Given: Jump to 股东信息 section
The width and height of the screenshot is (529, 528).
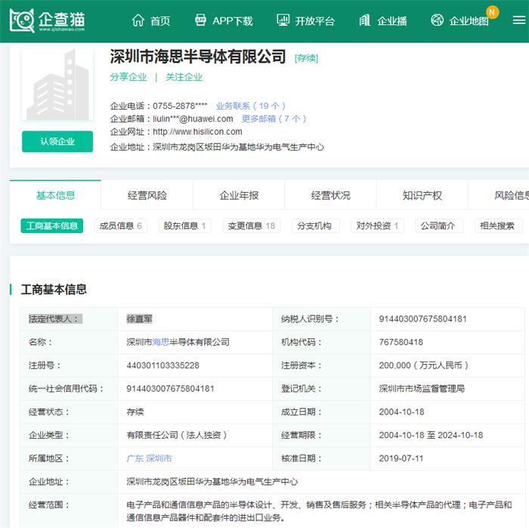Looking at the screenshot, I should pyautogui.click(x=185, y=225).
